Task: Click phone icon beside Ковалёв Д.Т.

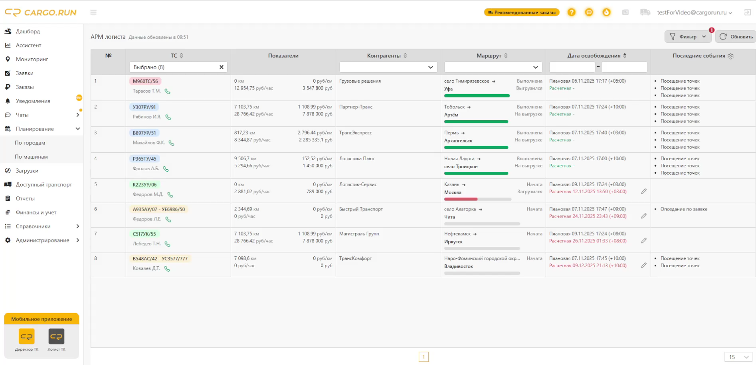Action: (167, 269)
